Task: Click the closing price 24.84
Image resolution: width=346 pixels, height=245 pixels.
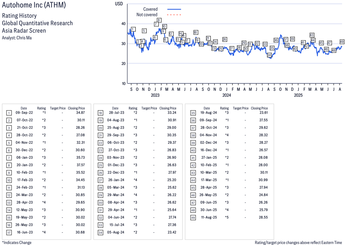Action: 263,195
